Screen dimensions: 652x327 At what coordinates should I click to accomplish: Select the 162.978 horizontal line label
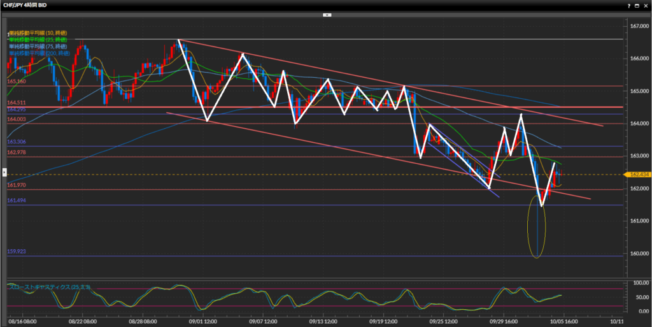[16, 152]
